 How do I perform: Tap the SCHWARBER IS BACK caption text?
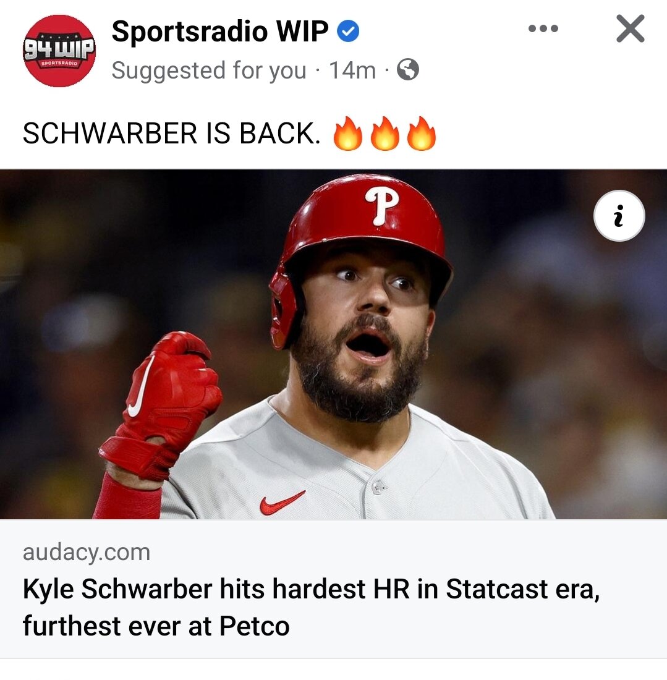click(172, 133)
